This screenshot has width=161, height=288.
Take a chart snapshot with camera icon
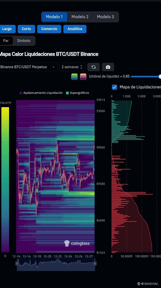click(108, 67)
